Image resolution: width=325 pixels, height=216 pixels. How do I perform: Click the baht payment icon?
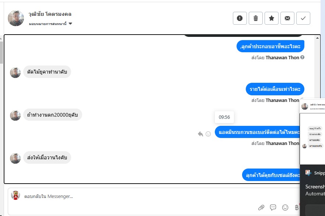tap(297, 207)
